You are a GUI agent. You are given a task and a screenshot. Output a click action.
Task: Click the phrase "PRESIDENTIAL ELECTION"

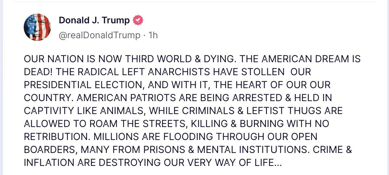click(84, 85)
